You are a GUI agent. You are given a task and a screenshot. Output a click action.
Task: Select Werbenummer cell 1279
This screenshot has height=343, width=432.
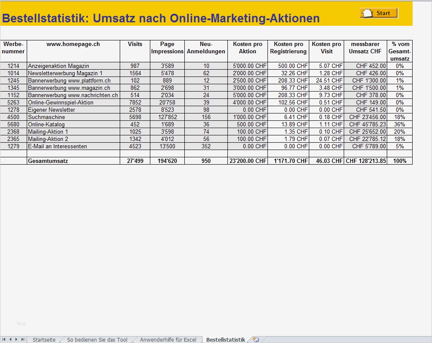[x=13, y=146]
